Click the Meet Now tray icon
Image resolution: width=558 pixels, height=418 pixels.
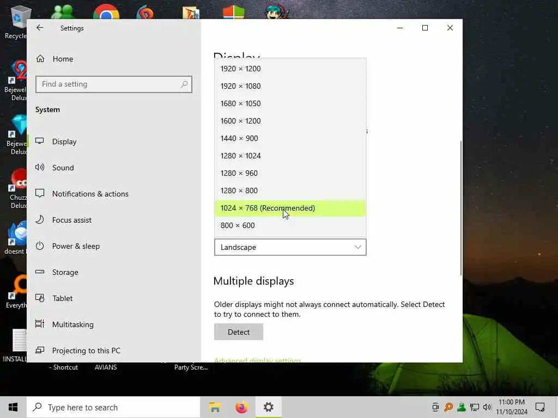(x=435, y=407)
